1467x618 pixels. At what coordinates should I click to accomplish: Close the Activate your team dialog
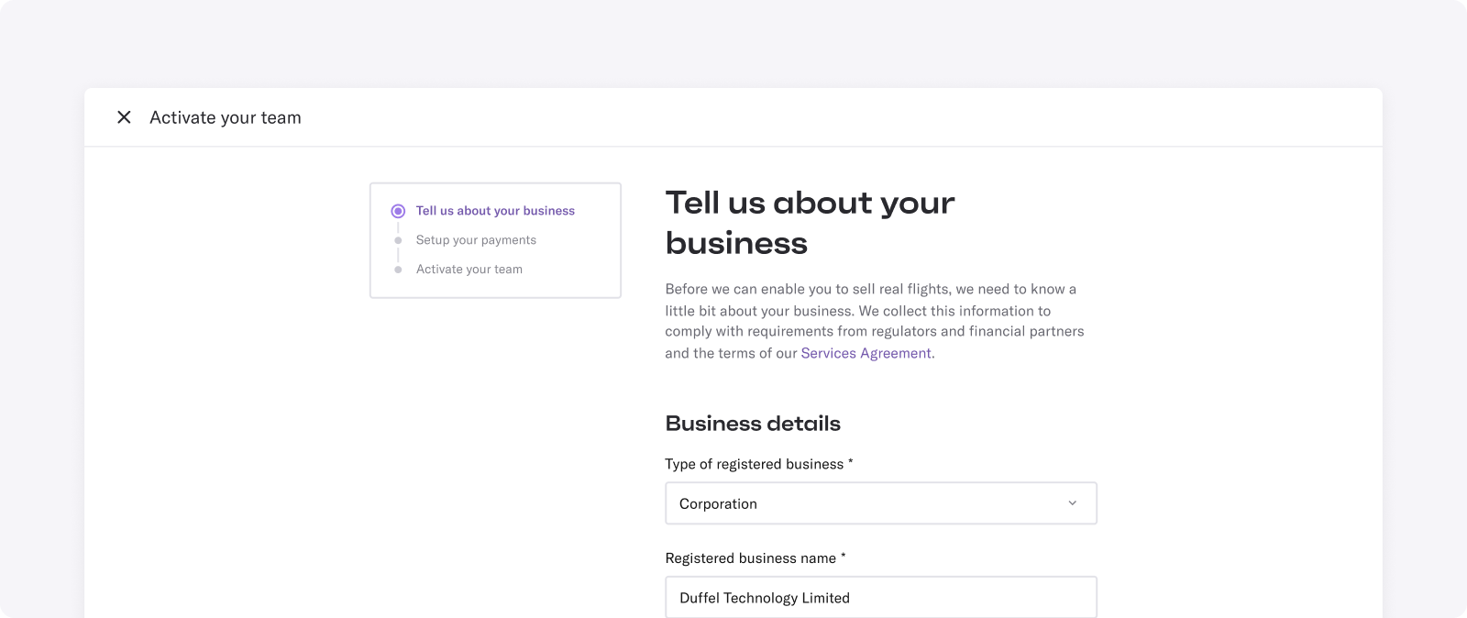tap(124, 117)
